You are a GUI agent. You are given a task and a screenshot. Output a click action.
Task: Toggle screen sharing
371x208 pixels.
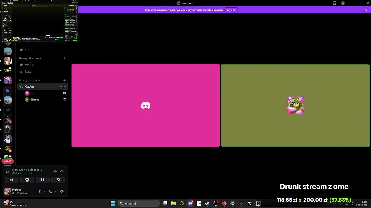click(27, 180)
